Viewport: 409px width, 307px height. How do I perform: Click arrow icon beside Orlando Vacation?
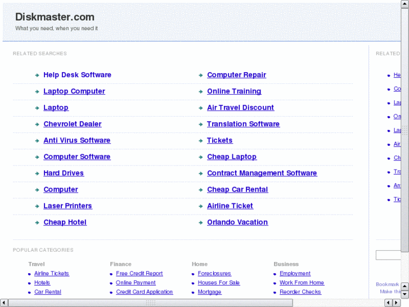tap(201, 223)
